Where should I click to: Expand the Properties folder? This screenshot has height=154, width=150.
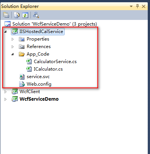13,39
